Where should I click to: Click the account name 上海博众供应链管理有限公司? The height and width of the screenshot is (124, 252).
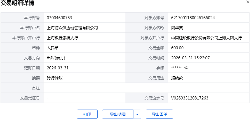point(72,28)
